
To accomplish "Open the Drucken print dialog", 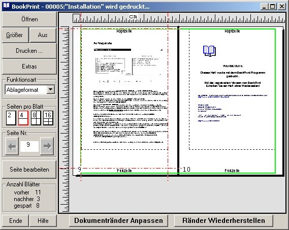I will [x=29, y=51].
